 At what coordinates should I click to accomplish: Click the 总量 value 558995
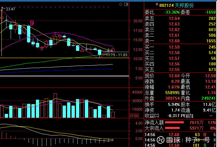pyautogui.click(x=172, y=93)
